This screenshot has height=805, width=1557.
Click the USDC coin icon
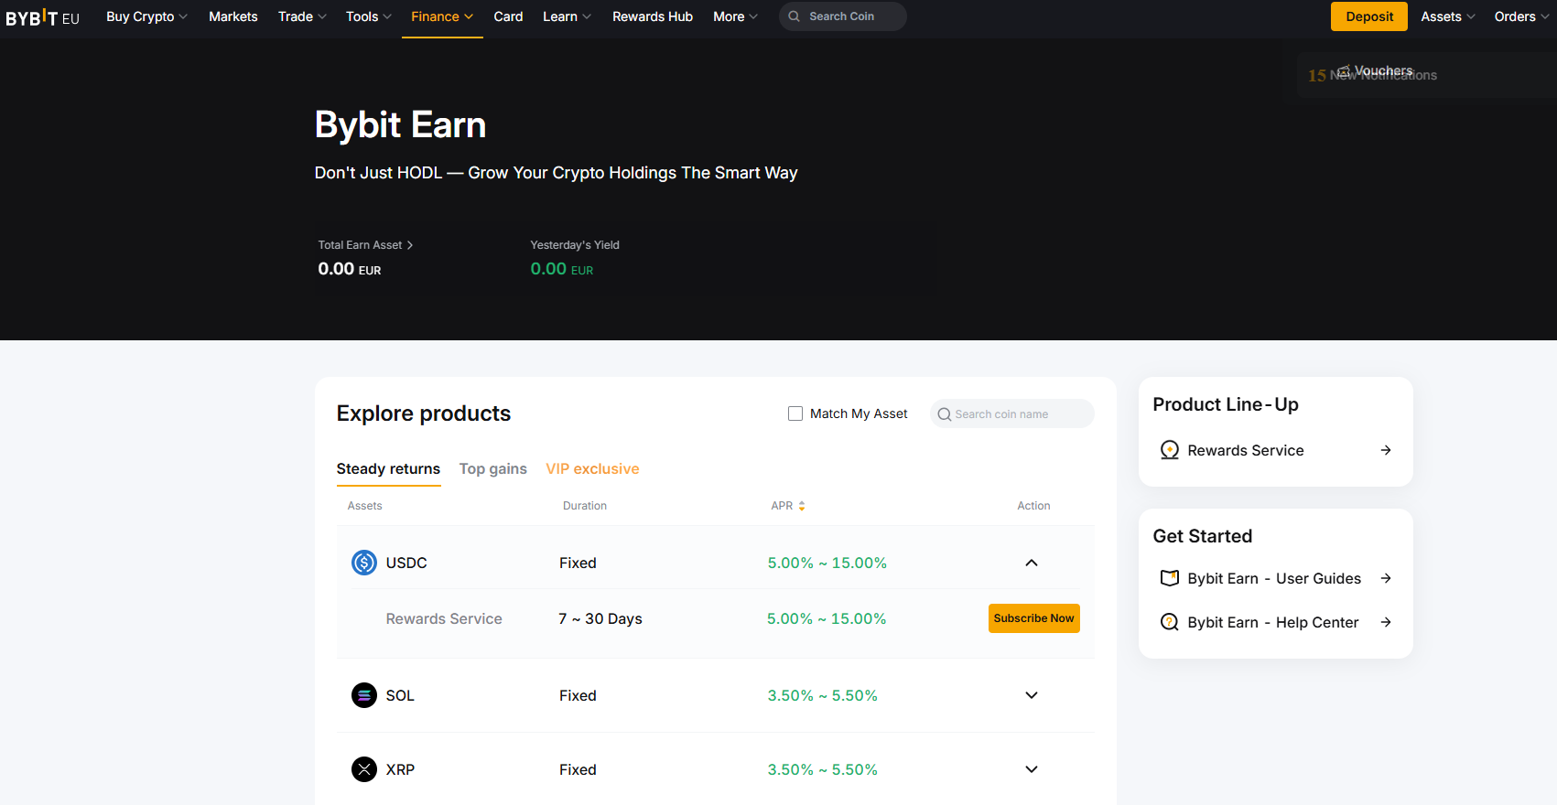tap(364, 563)
